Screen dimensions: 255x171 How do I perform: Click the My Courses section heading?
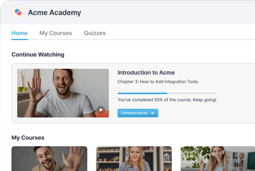tap(28, 138)
